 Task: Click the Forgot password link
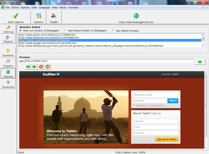point(157,105)
